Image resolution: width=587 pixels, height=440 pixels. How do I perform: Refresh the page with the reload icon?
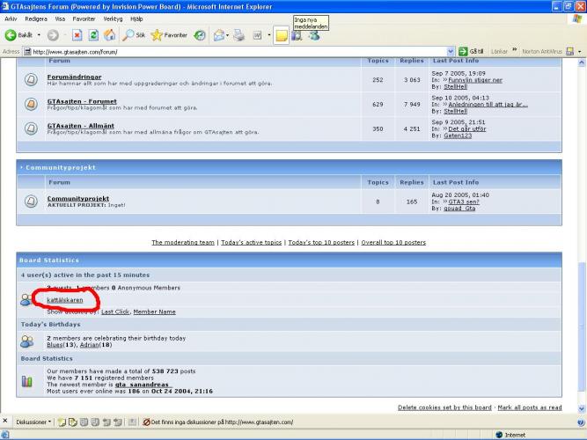click(93, 35)
